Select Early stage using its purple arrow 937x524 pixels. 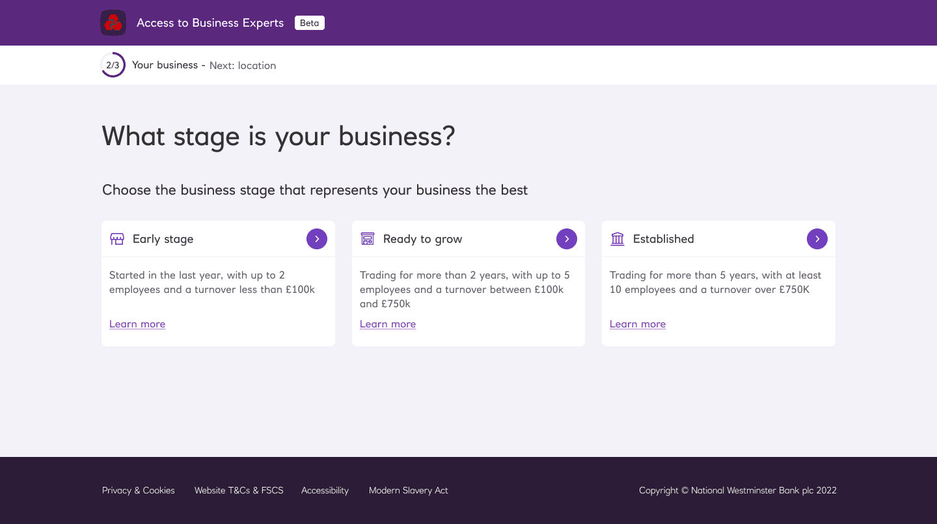317,239
